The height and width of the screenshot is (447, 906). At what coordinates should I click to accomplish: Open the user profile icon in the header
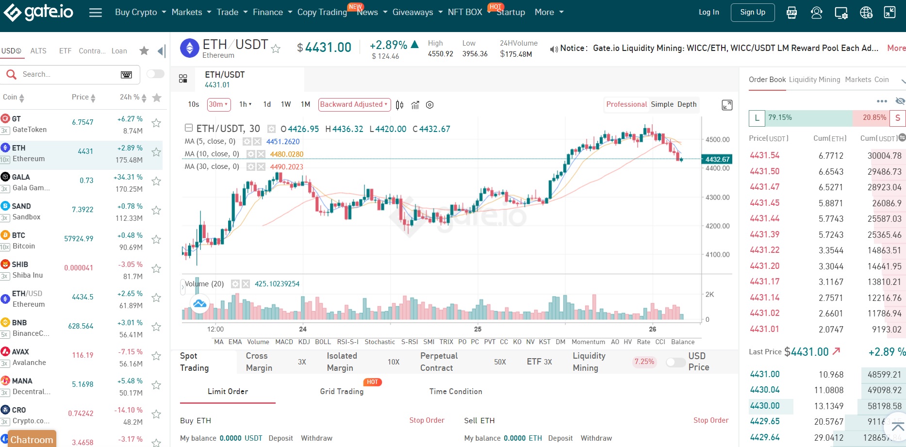[816, 13]
